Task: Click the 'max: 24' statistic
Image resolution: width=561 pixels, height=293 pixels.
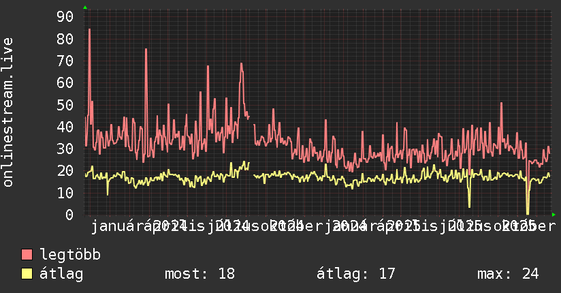Action: 508,274
